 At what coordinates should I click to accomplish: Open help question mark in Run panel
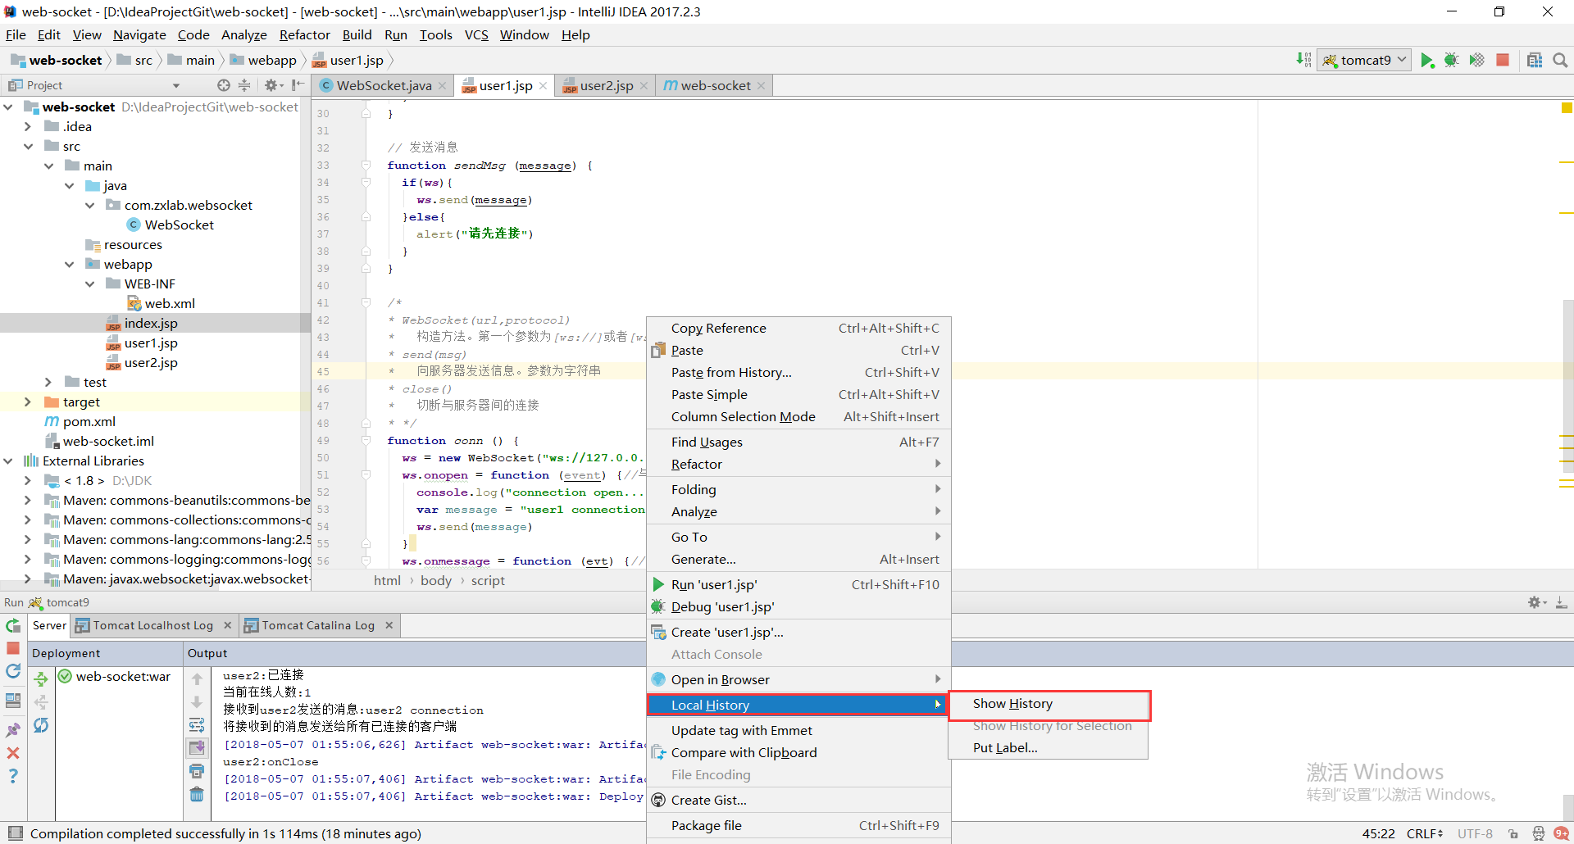pos(13,776)
